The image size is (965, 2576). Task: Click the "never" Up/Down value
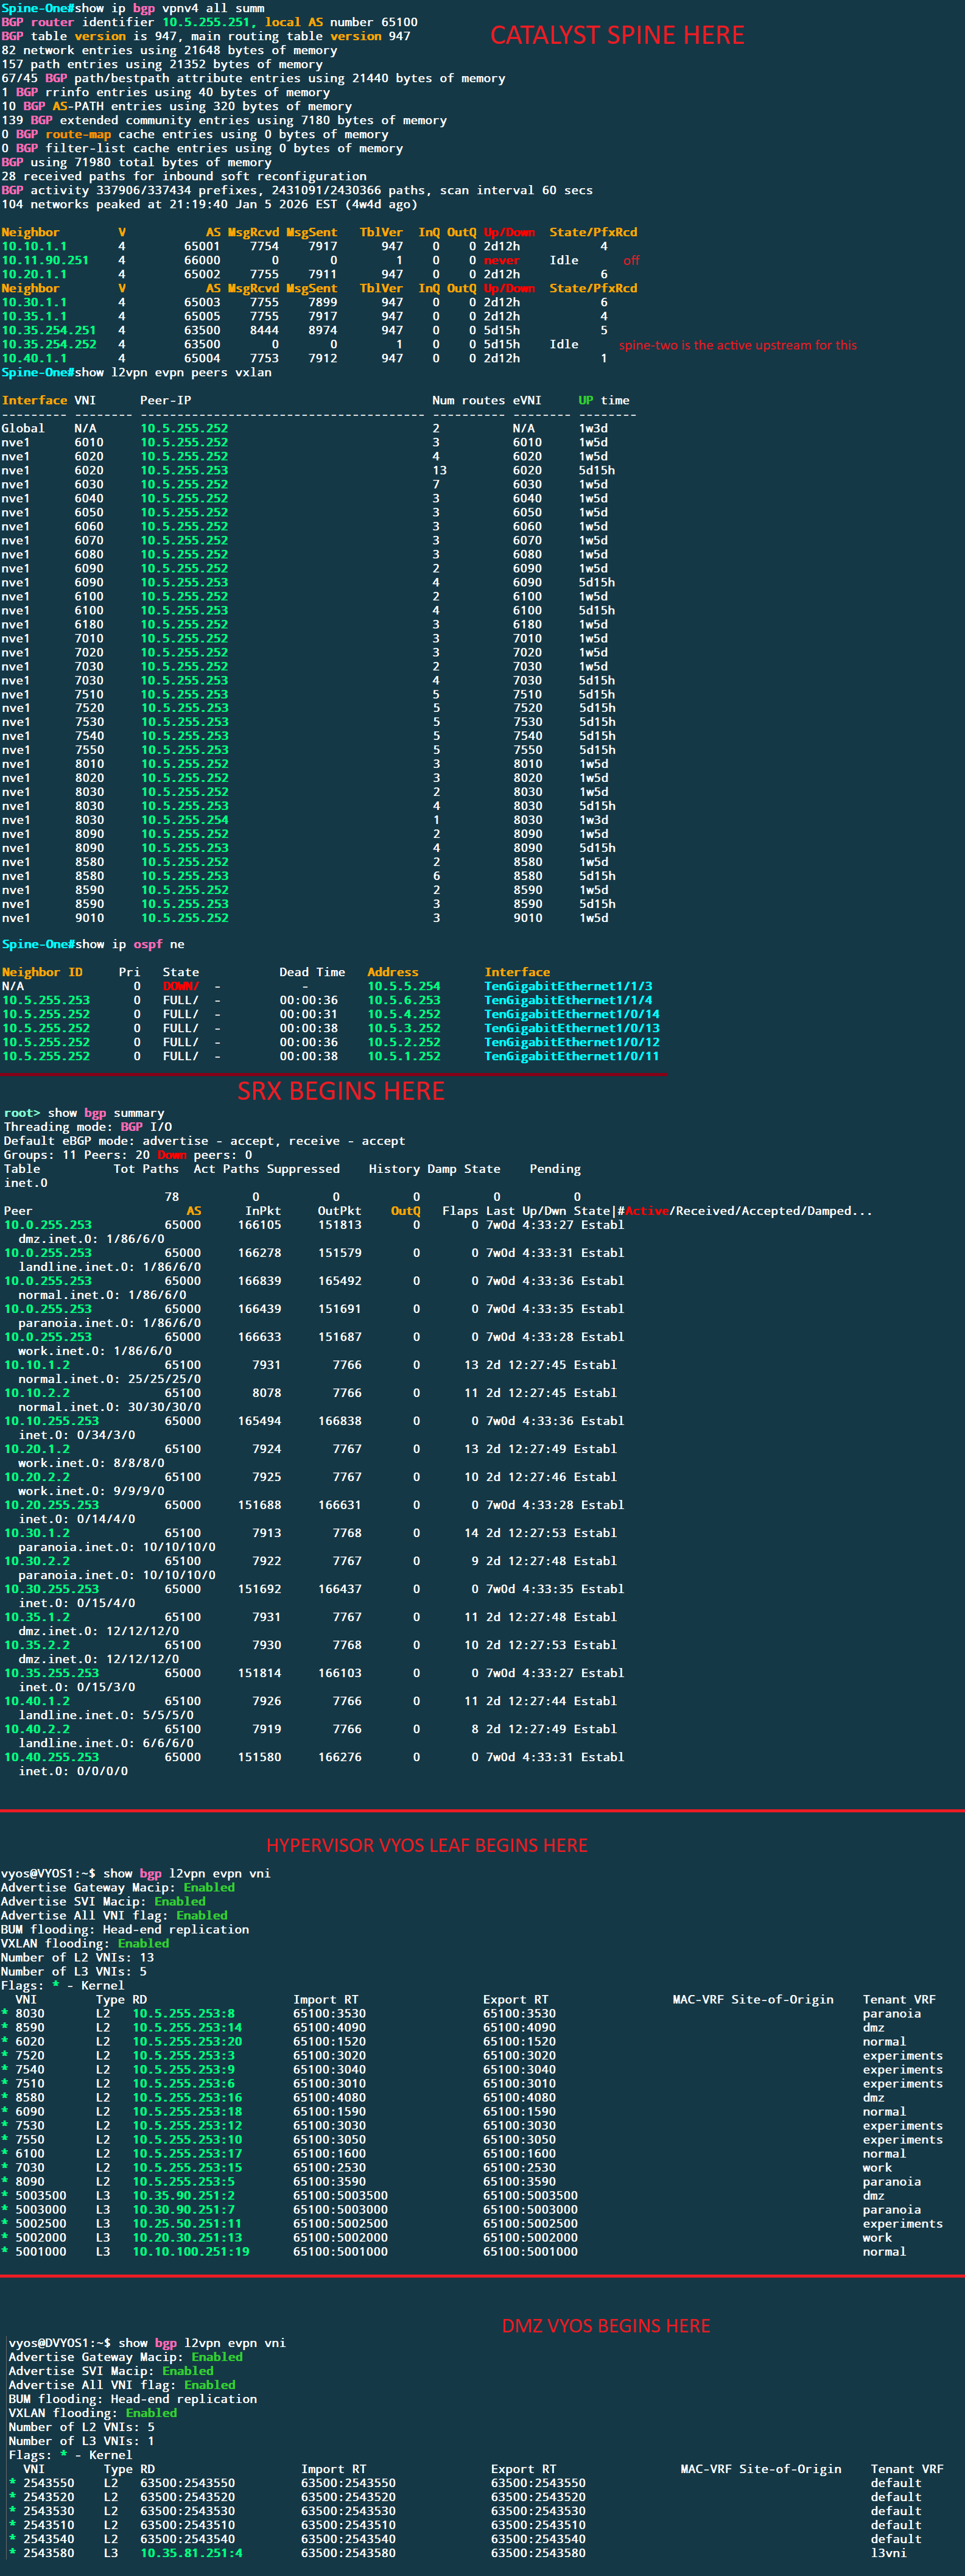[502, 260]
